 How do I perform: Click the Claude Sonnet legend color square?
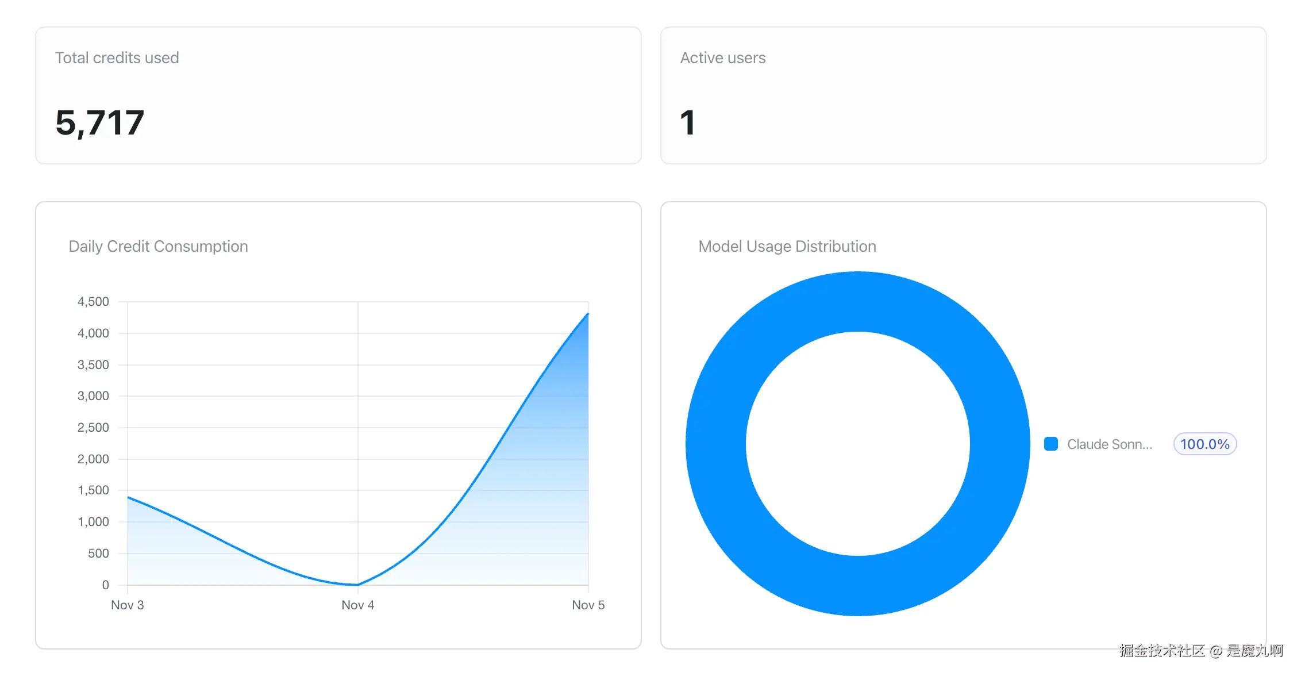(1051, 444)
